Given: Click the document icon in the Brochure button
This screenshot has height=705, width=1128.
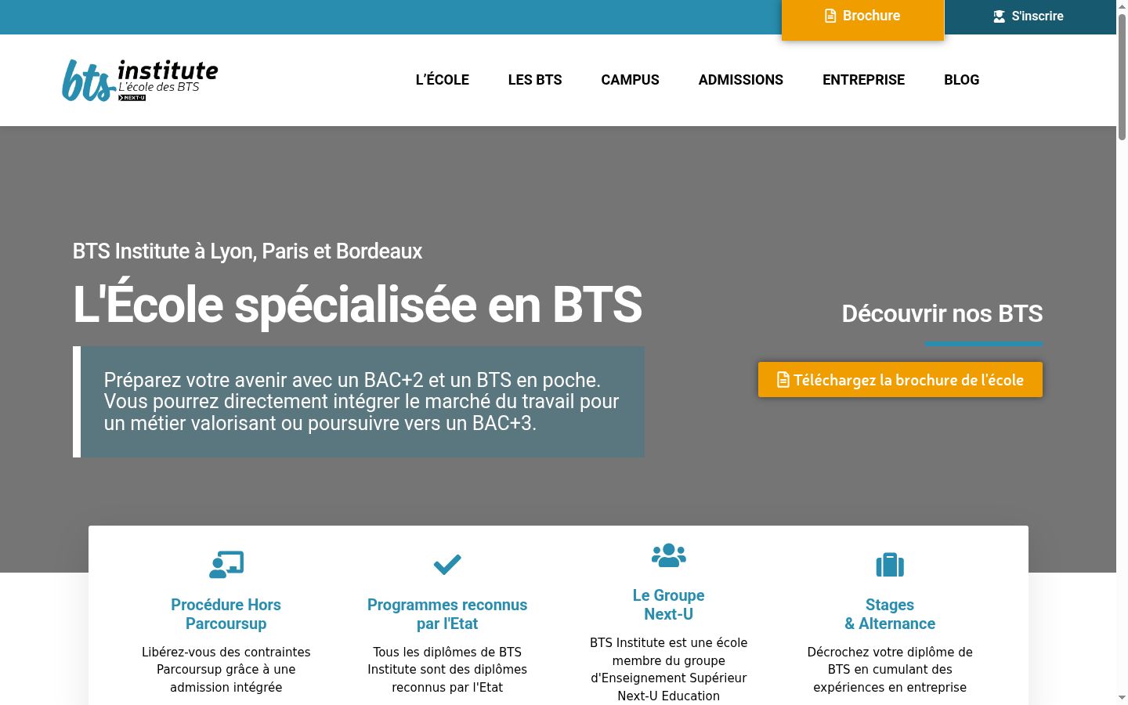Looking at the screenshot, I should [830, 16].
